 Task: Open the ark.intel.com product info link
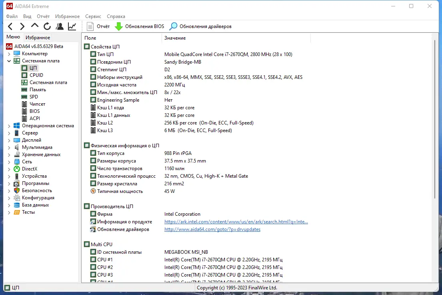pyautogui.click(x=236, y=222)
